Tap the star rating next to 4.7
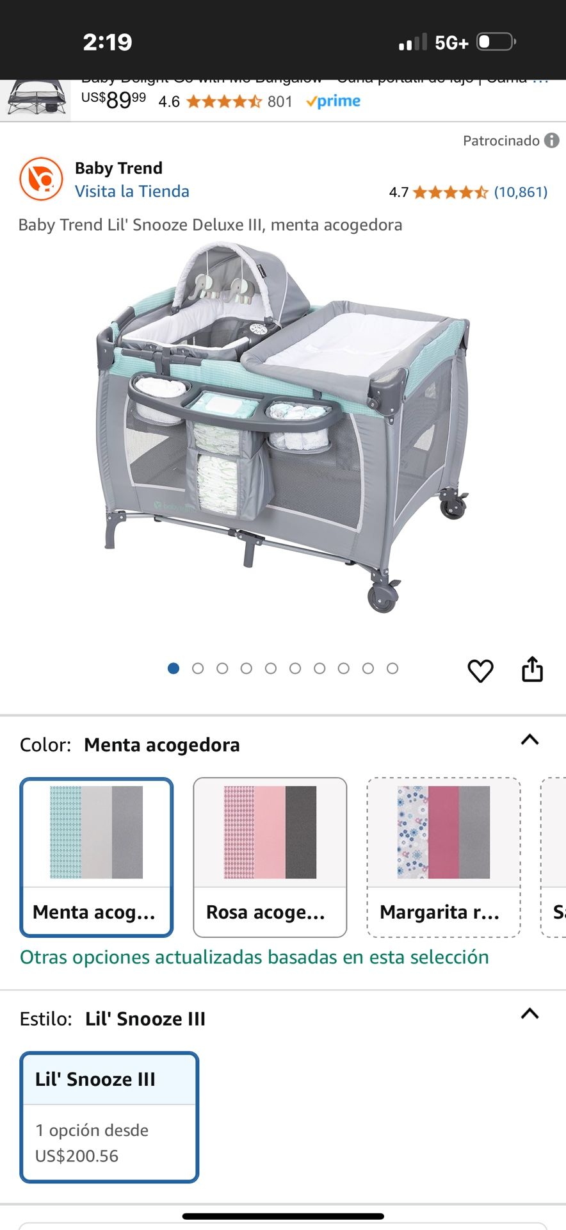This screenshot has width=566, height=1230. (x=451, y=192)
